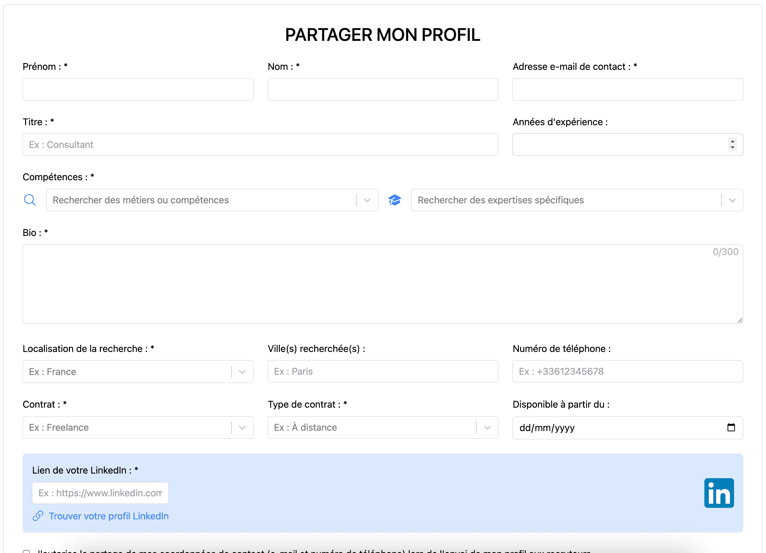
Task: Expand the expertises spécifiques dropdown
Action: (732, 200)
